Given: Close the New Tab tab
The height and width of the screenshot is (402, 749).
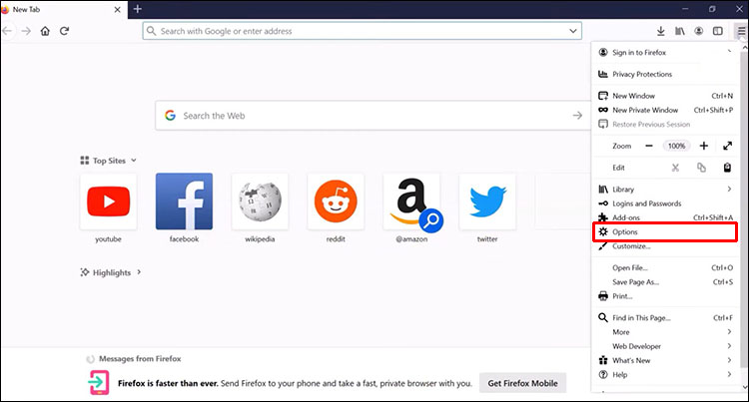Looking at the screenshot, I should [118, 10].
